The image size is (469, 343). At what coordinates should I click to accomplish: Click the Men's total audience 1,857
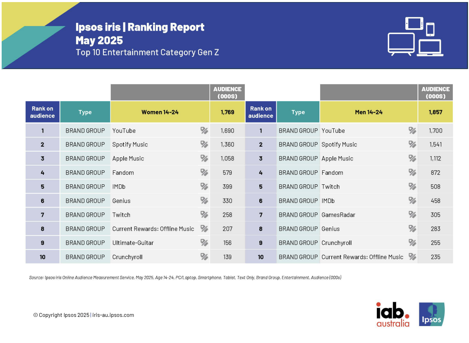click(x=435, y=112)
